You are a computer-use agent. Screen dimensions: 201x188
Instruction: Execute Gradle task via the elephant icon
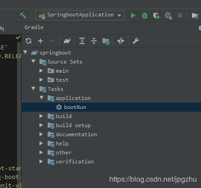click(x=67, y=41)
